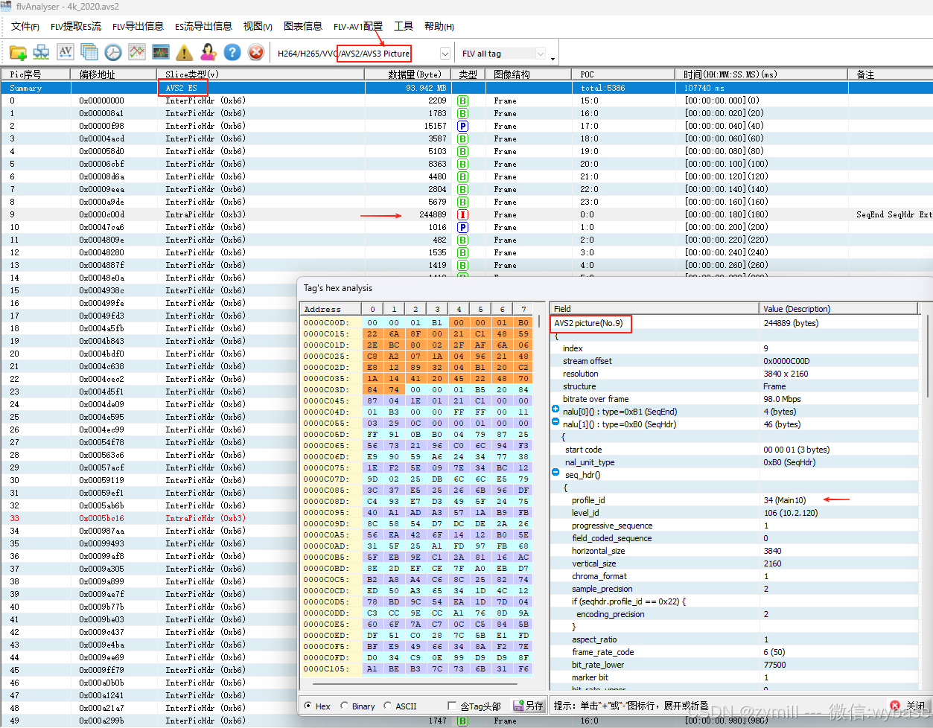Viewport: 933px width, 728px height.
Task: Click the person avatar toolbar icon
Action: 208,52
